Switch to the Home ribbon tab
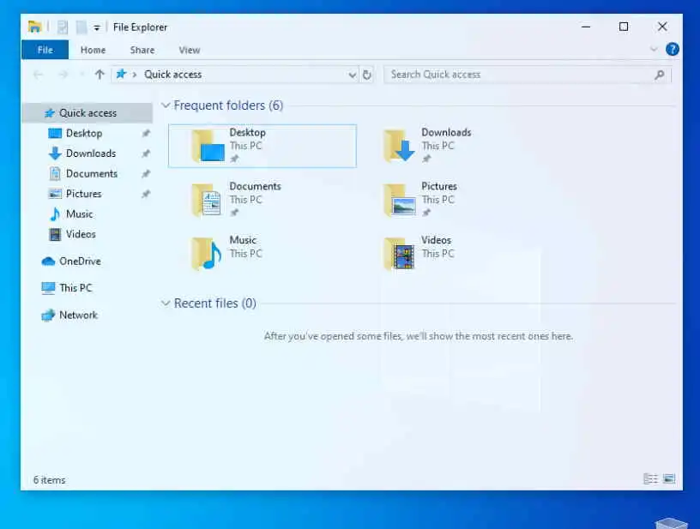 [93, 50]
